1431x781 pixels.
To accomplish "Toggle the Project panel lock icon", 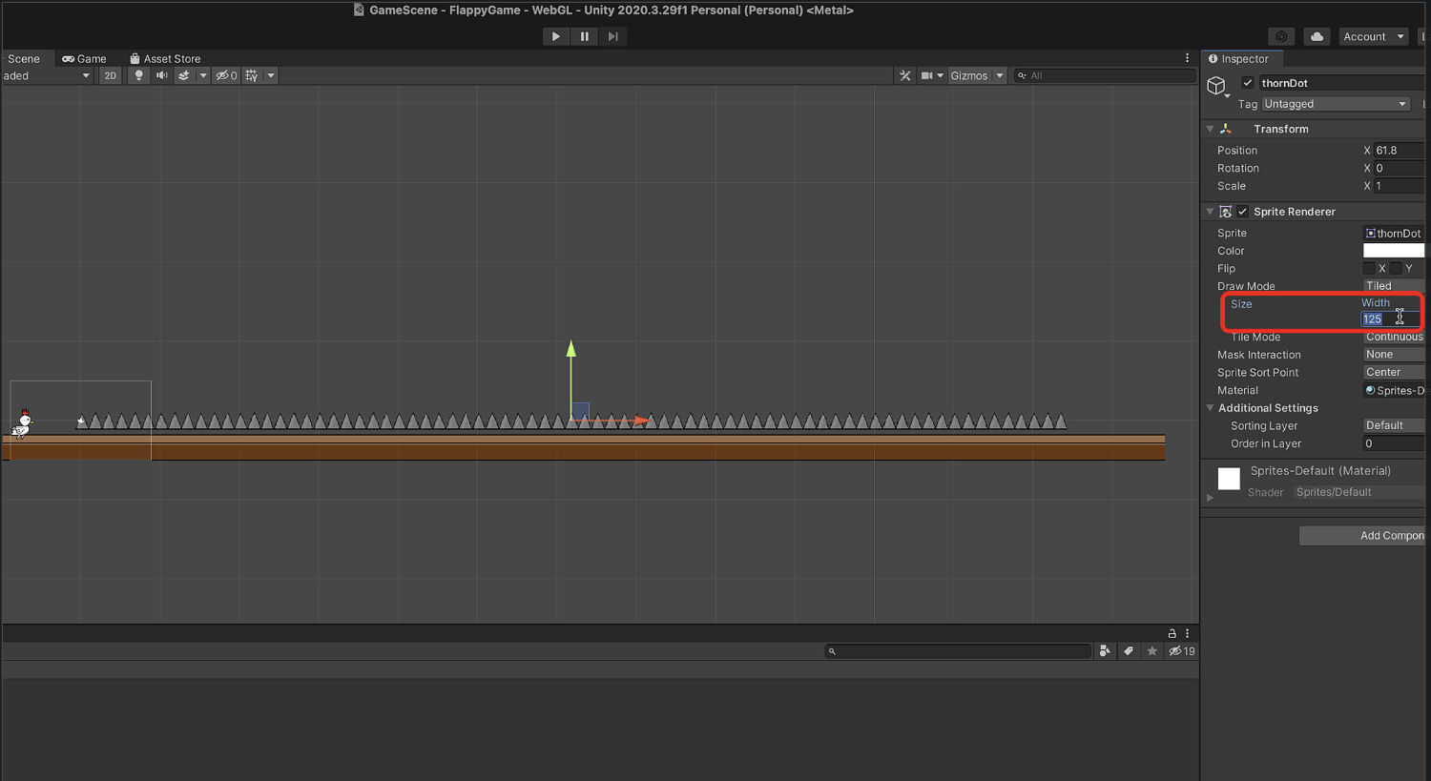I will 1172,633.
